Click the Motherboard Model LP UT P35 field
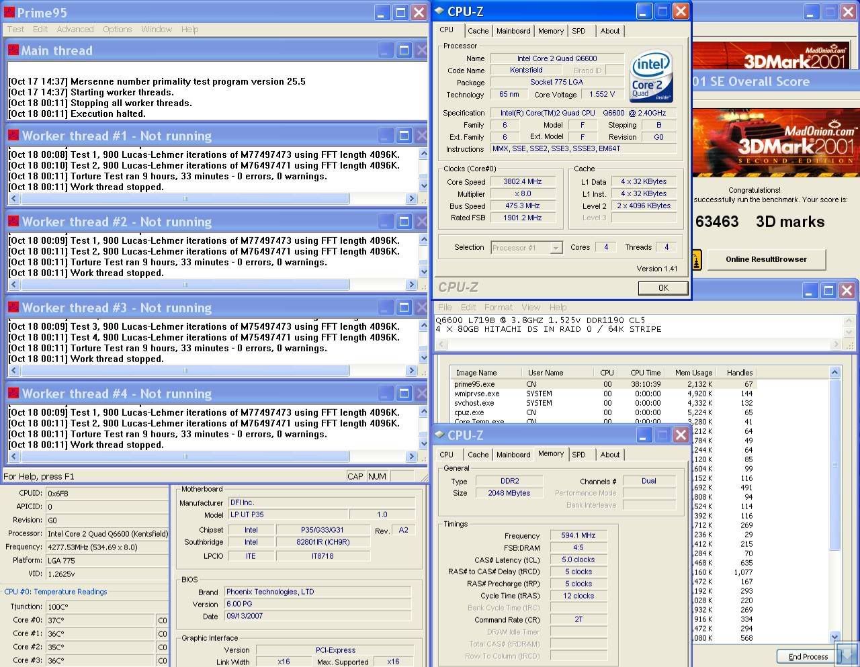Image resolution: width=860 pixels, height=667 pixels. click(x=288, y=515)
